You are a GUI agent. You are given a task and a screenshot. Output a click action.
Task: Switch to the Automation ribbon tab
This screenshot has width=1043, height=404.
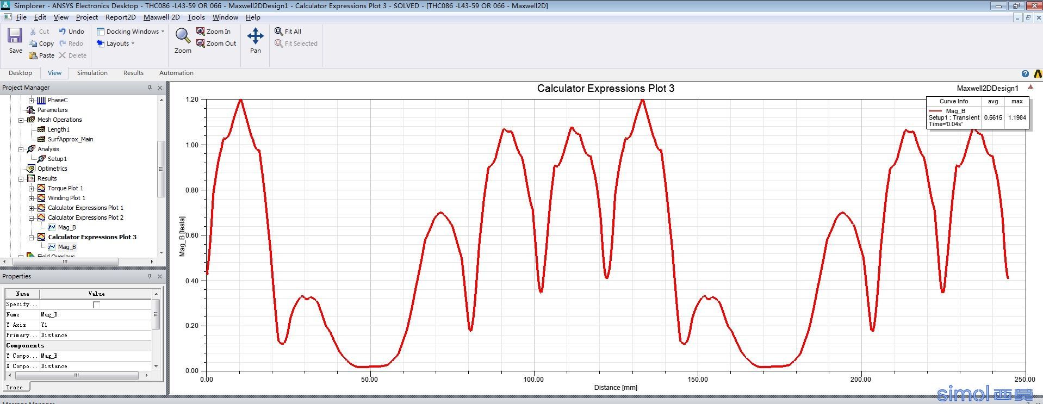tap(176, 73)
